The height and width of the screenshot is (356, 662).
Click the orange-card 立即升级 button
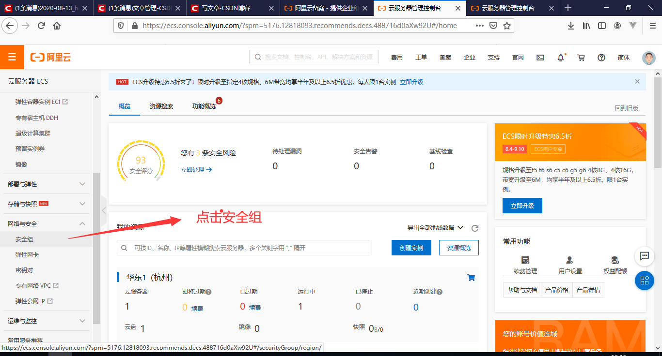tap(522, 206)
